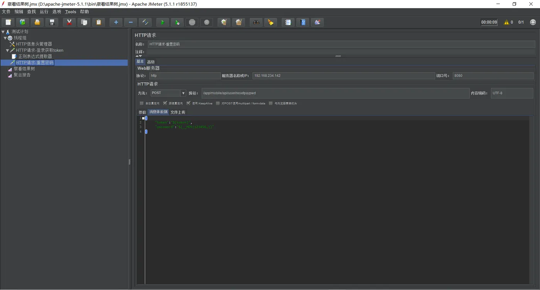This screenshot has width=540, height=290.
Task: Click the password line in the body editor
Action: (184, 127)
